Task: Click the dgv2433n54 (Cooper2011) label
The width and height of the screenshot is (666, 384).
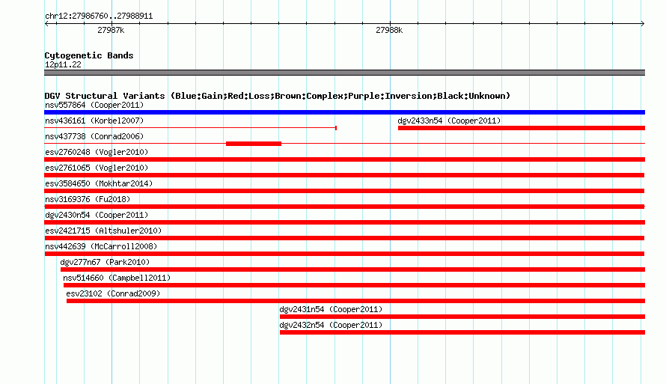Action: click(x=449, y=121)
